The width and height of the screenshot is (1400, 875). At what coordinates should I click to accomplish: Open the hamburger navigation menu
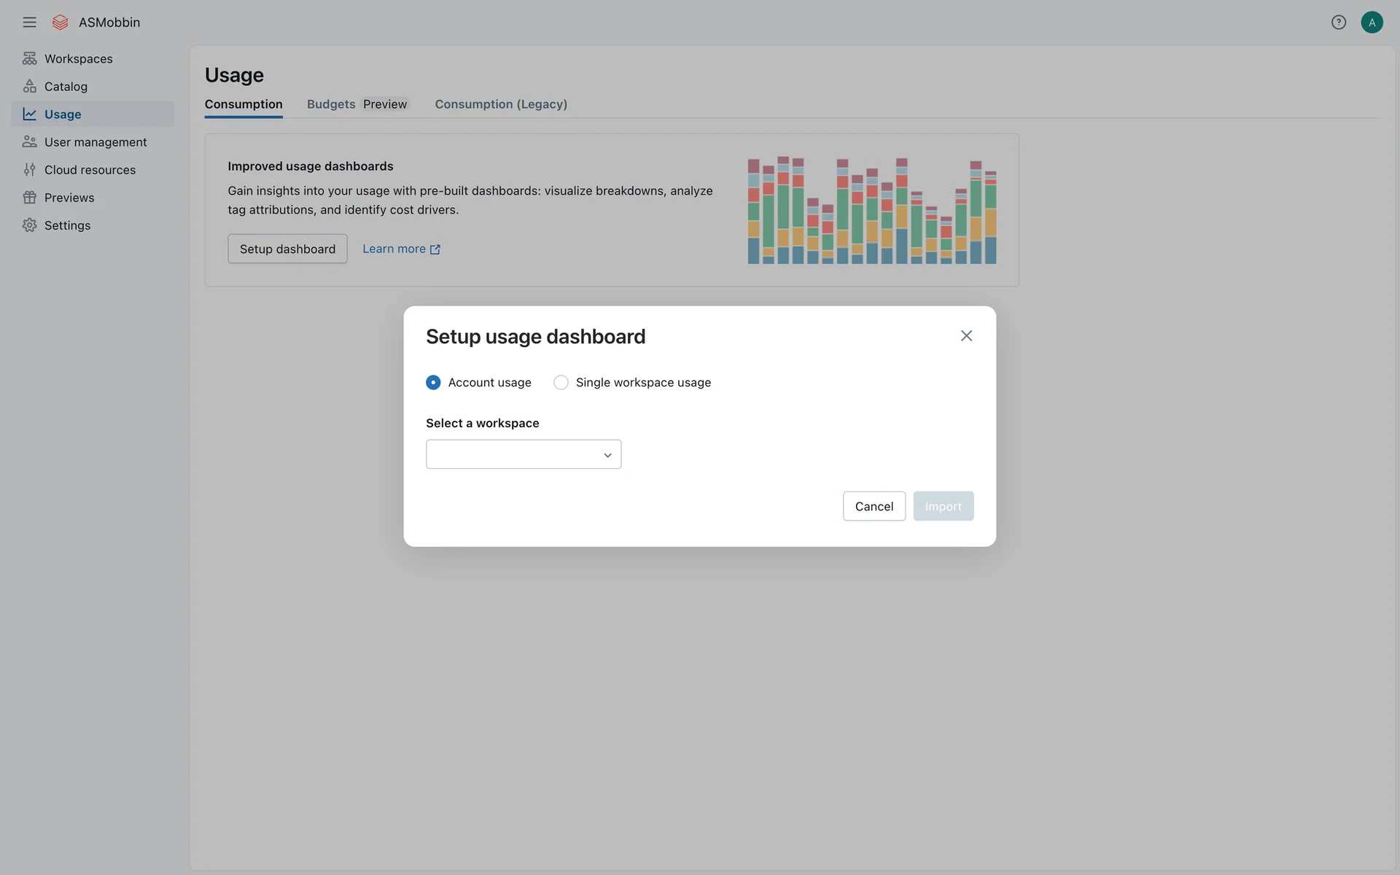coord(29,23)
